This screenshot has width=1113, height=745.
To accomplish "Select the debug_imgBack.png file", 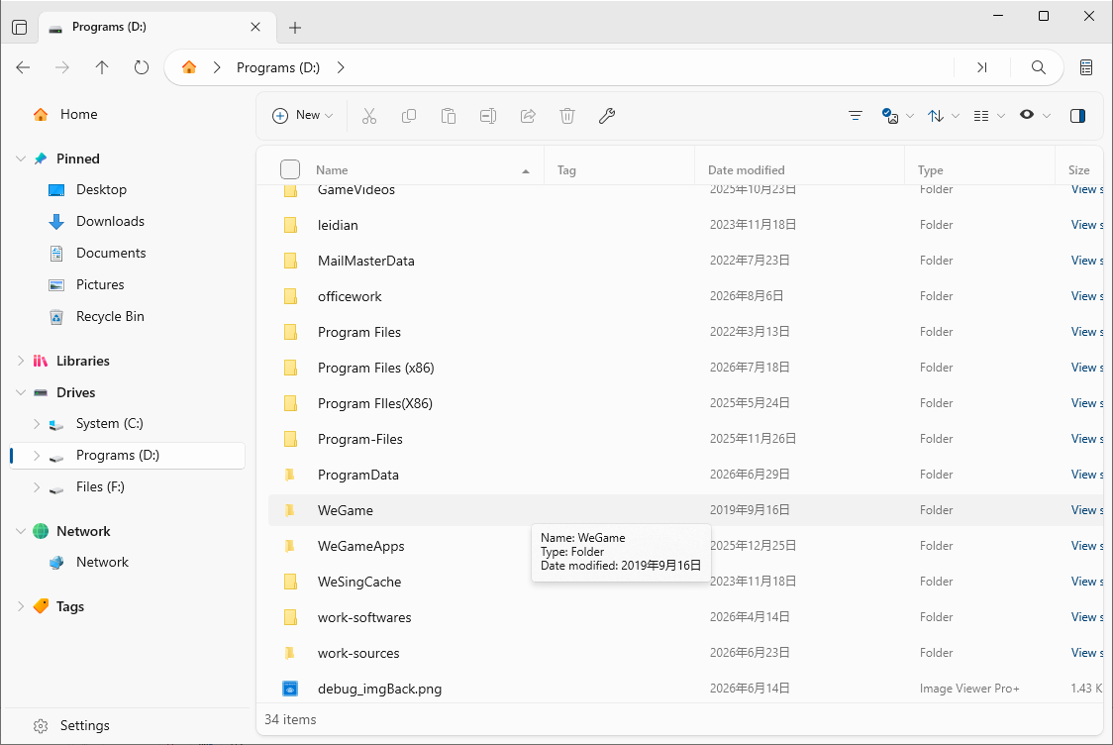I will click(380, 689).
